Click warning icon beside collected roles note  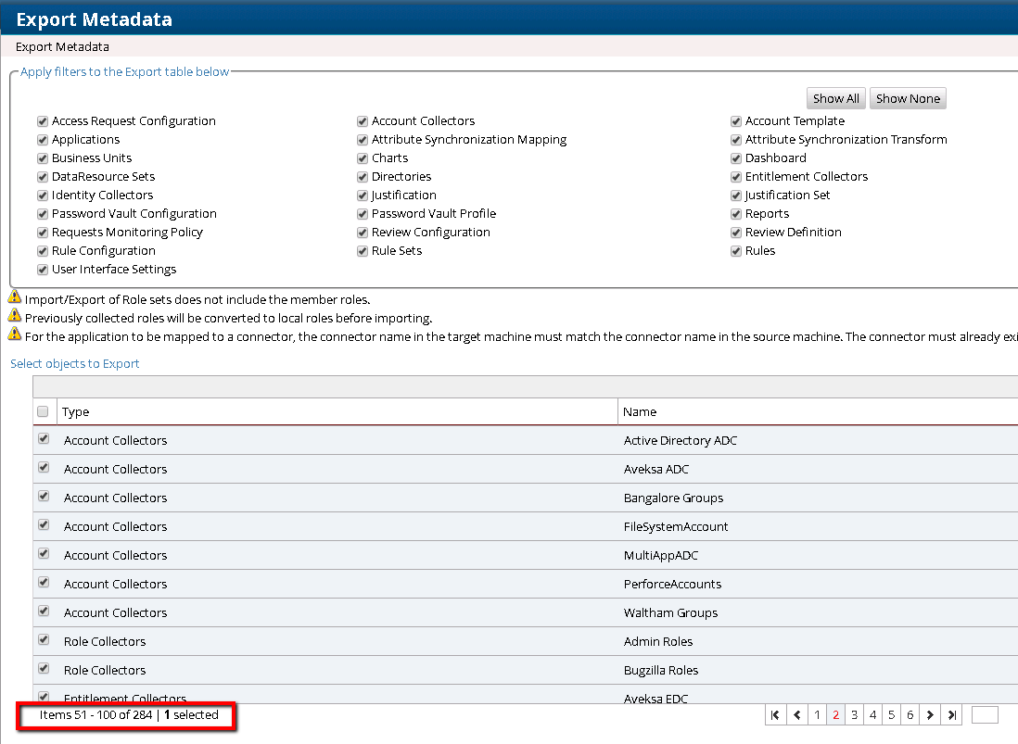(15, 317)
